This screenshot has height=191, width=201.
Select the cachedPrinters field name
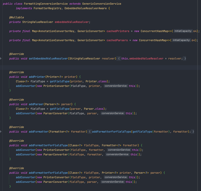point(118,31)
